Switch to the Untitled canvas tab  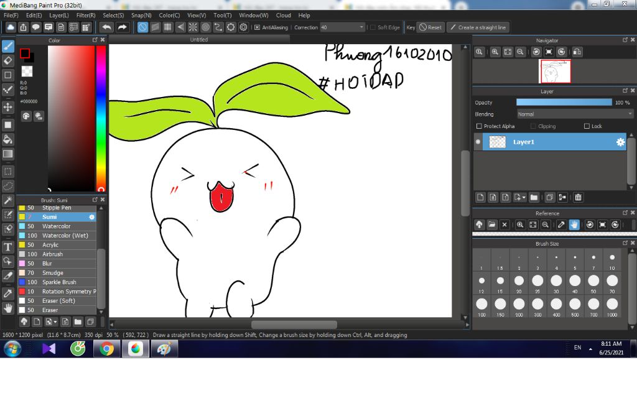coord(199,39)
